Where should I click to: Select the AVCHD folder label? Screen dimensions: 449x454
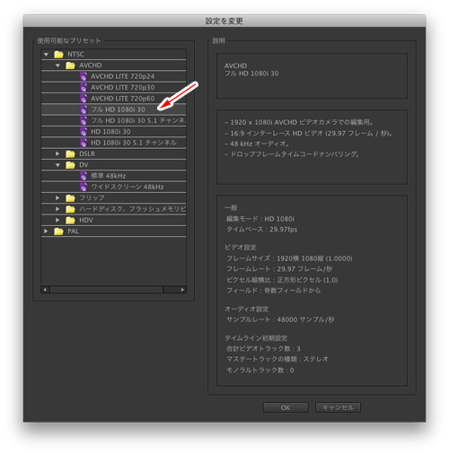point(90,65)
